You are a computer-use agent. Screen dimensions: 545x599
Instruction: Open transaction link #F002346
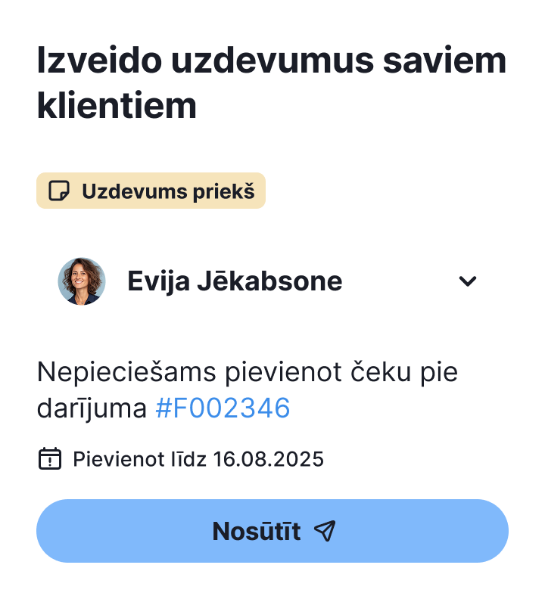click(x=223, y=408)
